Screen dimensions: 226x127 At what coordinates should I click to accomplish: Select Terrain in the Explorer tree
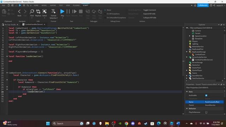click(x=197, y=33)
